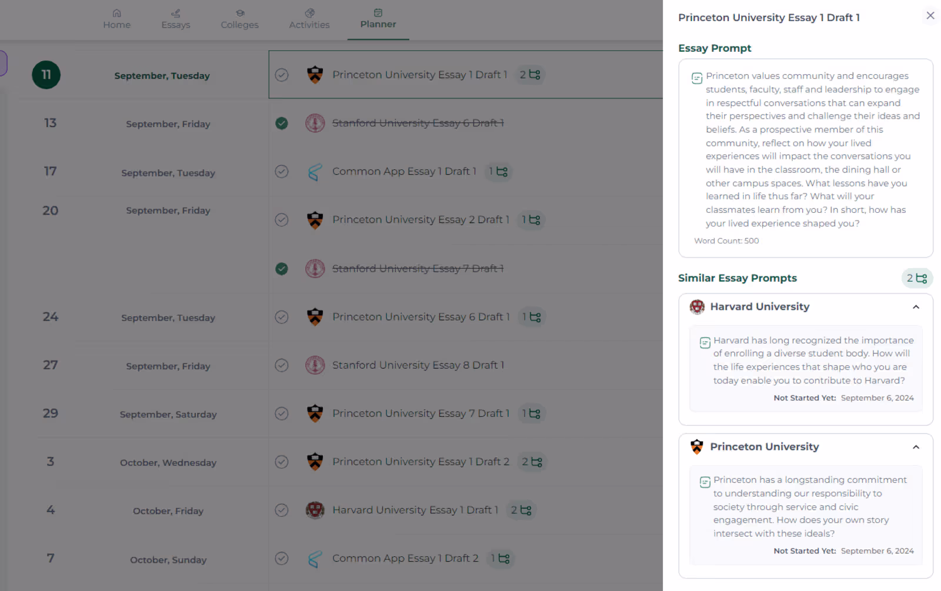Open Common App Essay 1 Draft 2 task

(x=405, y=558)
